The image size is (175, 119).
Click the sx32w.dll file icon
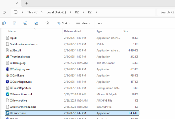pos(7,50)
